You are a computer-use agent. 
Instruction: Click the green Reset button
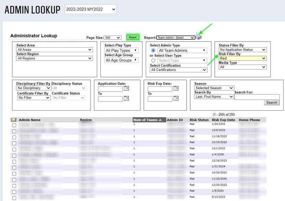(x=133, y=37)
